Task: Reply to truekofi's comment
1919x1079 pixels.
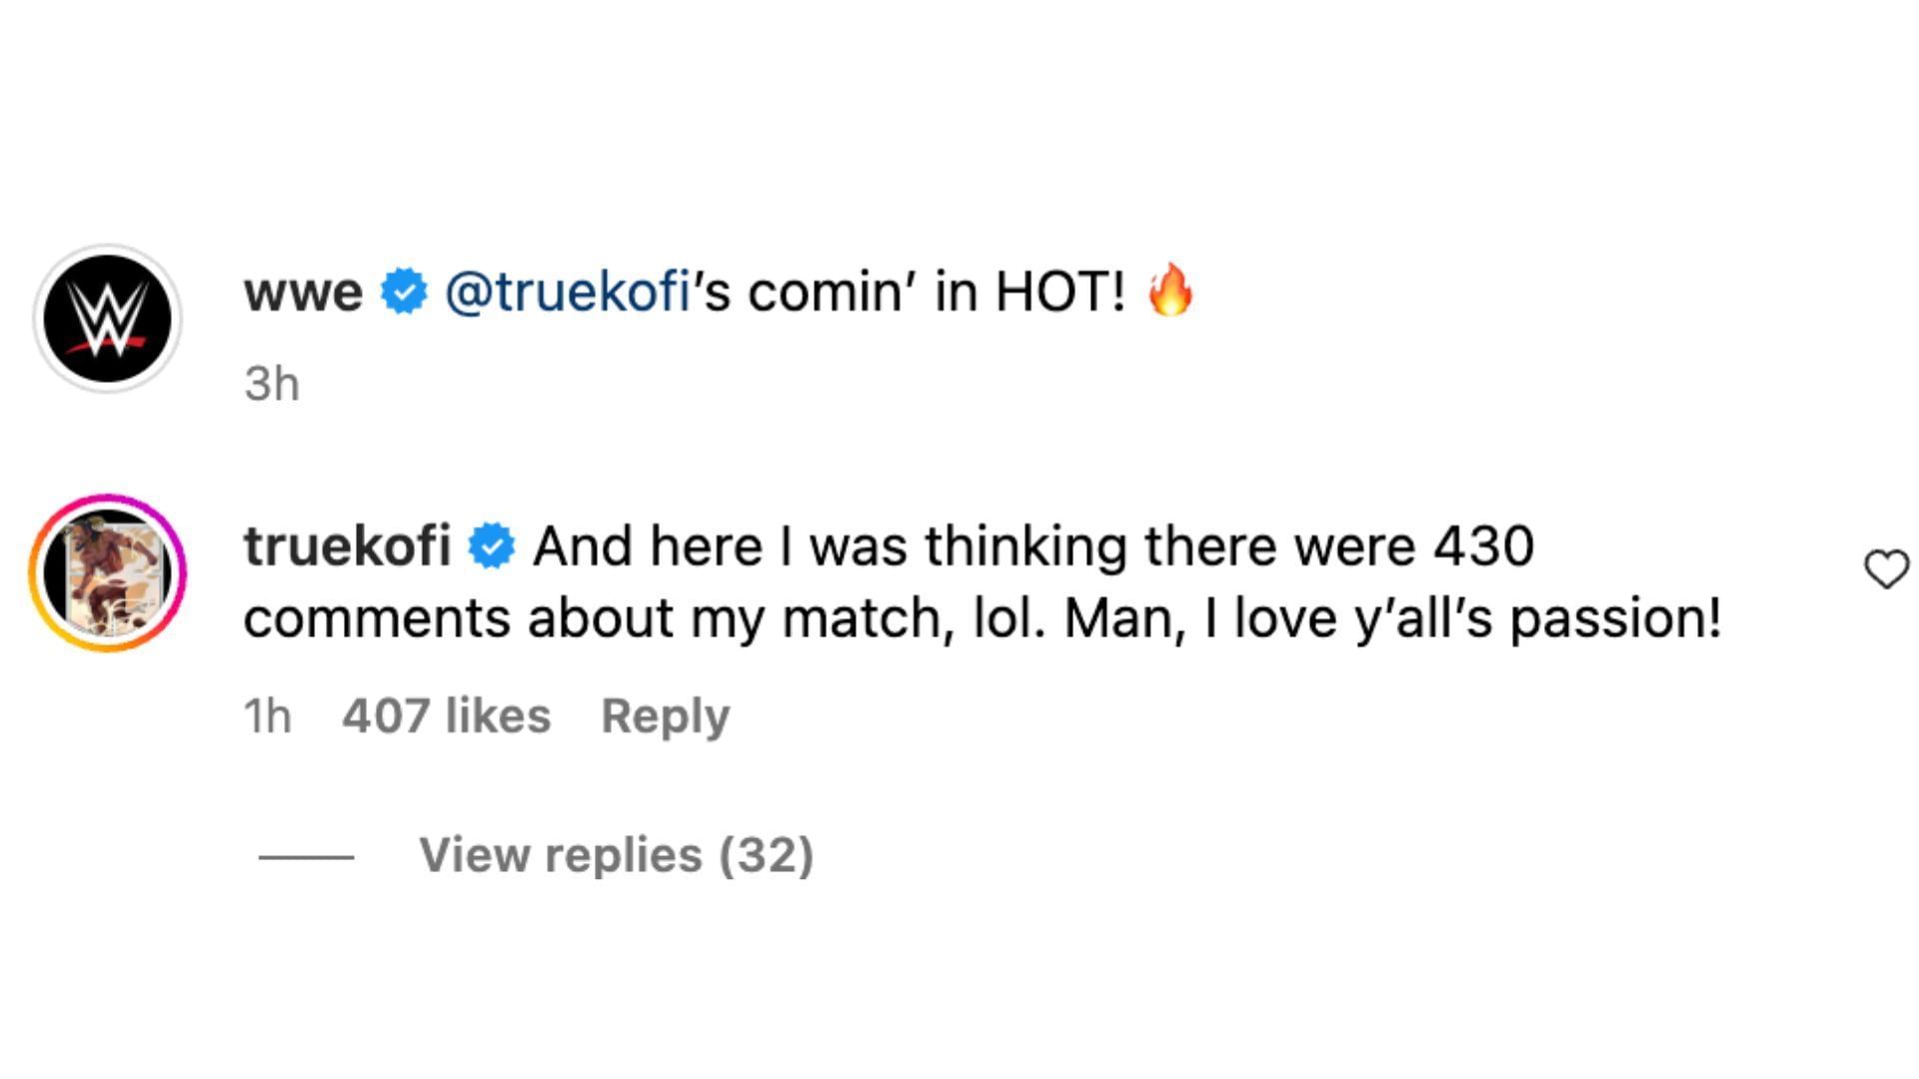Action: [x=665, y=716]
